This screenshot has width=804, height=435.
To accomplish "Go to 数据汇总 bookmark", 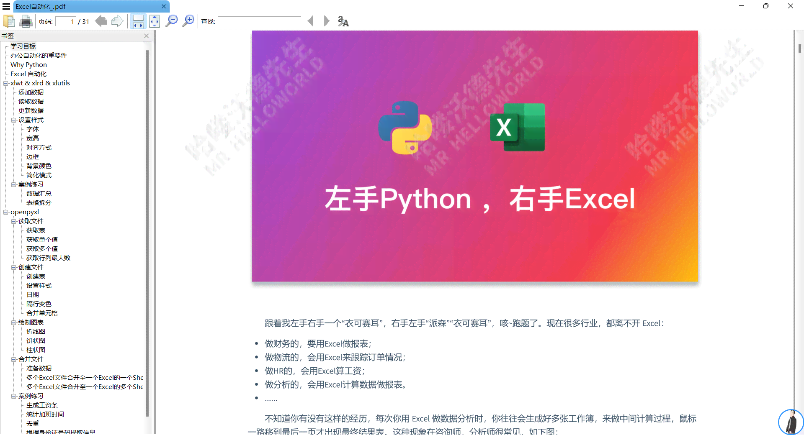I will click(x=39, y=194).
